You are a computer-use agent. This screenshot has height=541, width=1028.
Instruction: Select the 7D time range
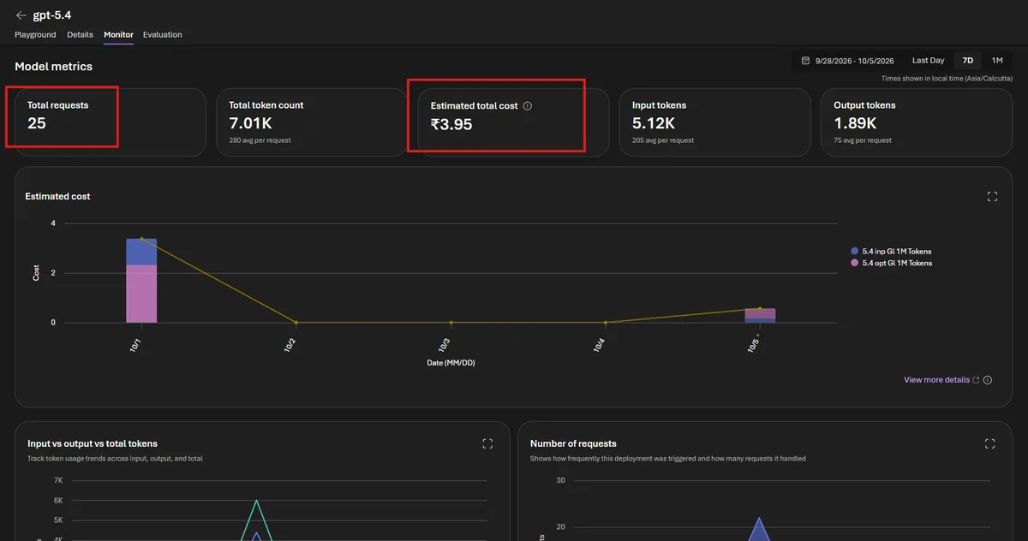[x=968, y=61]
